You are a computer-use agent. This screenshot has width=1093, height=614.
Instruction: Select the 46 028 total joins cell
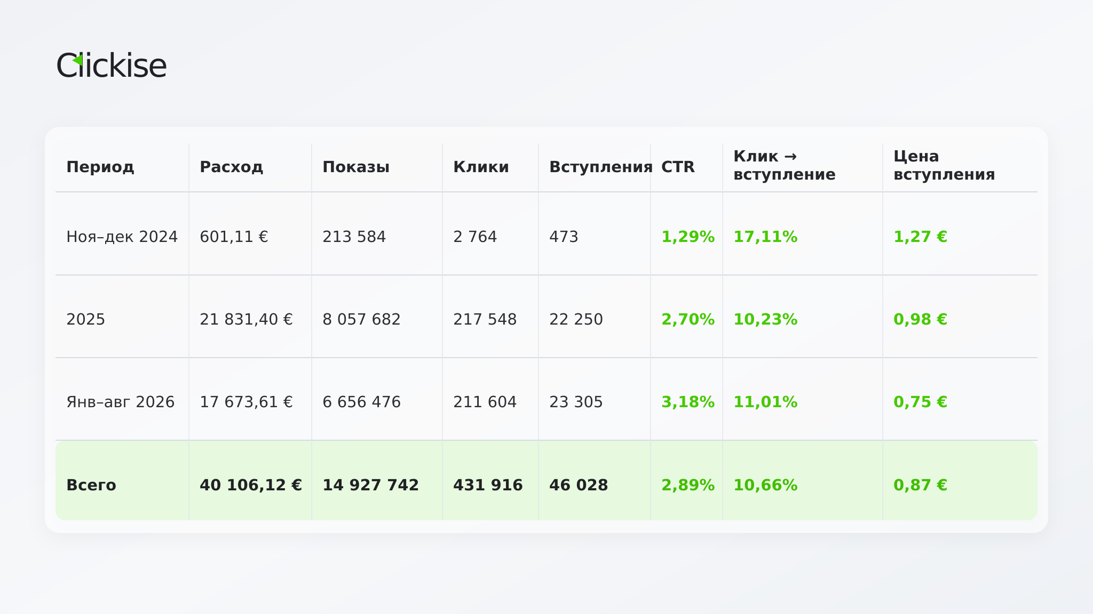coord(579,485)
